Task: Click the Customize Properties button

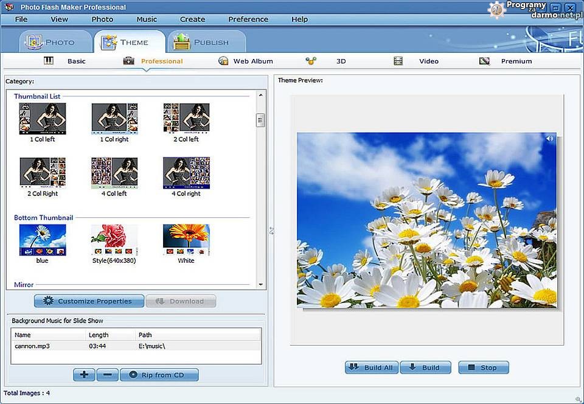Action: click(x=89, y=301)
